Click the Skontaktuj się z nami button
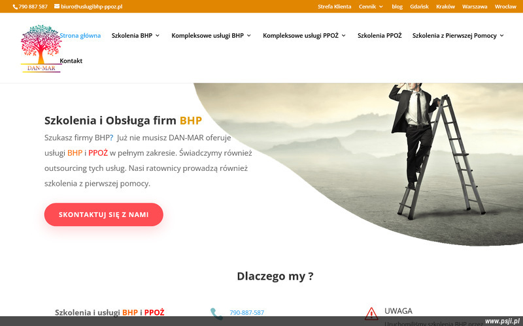The height and width of the screenshot is (326, 523). tap(104, 215)
